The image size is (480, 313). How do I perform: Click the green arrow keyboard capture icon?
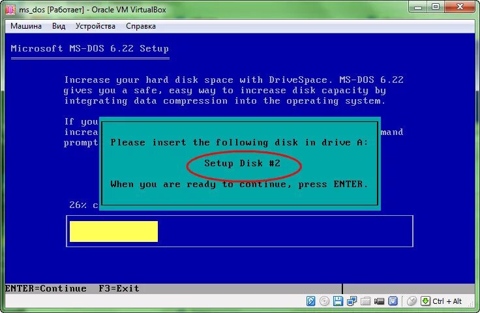425,301
